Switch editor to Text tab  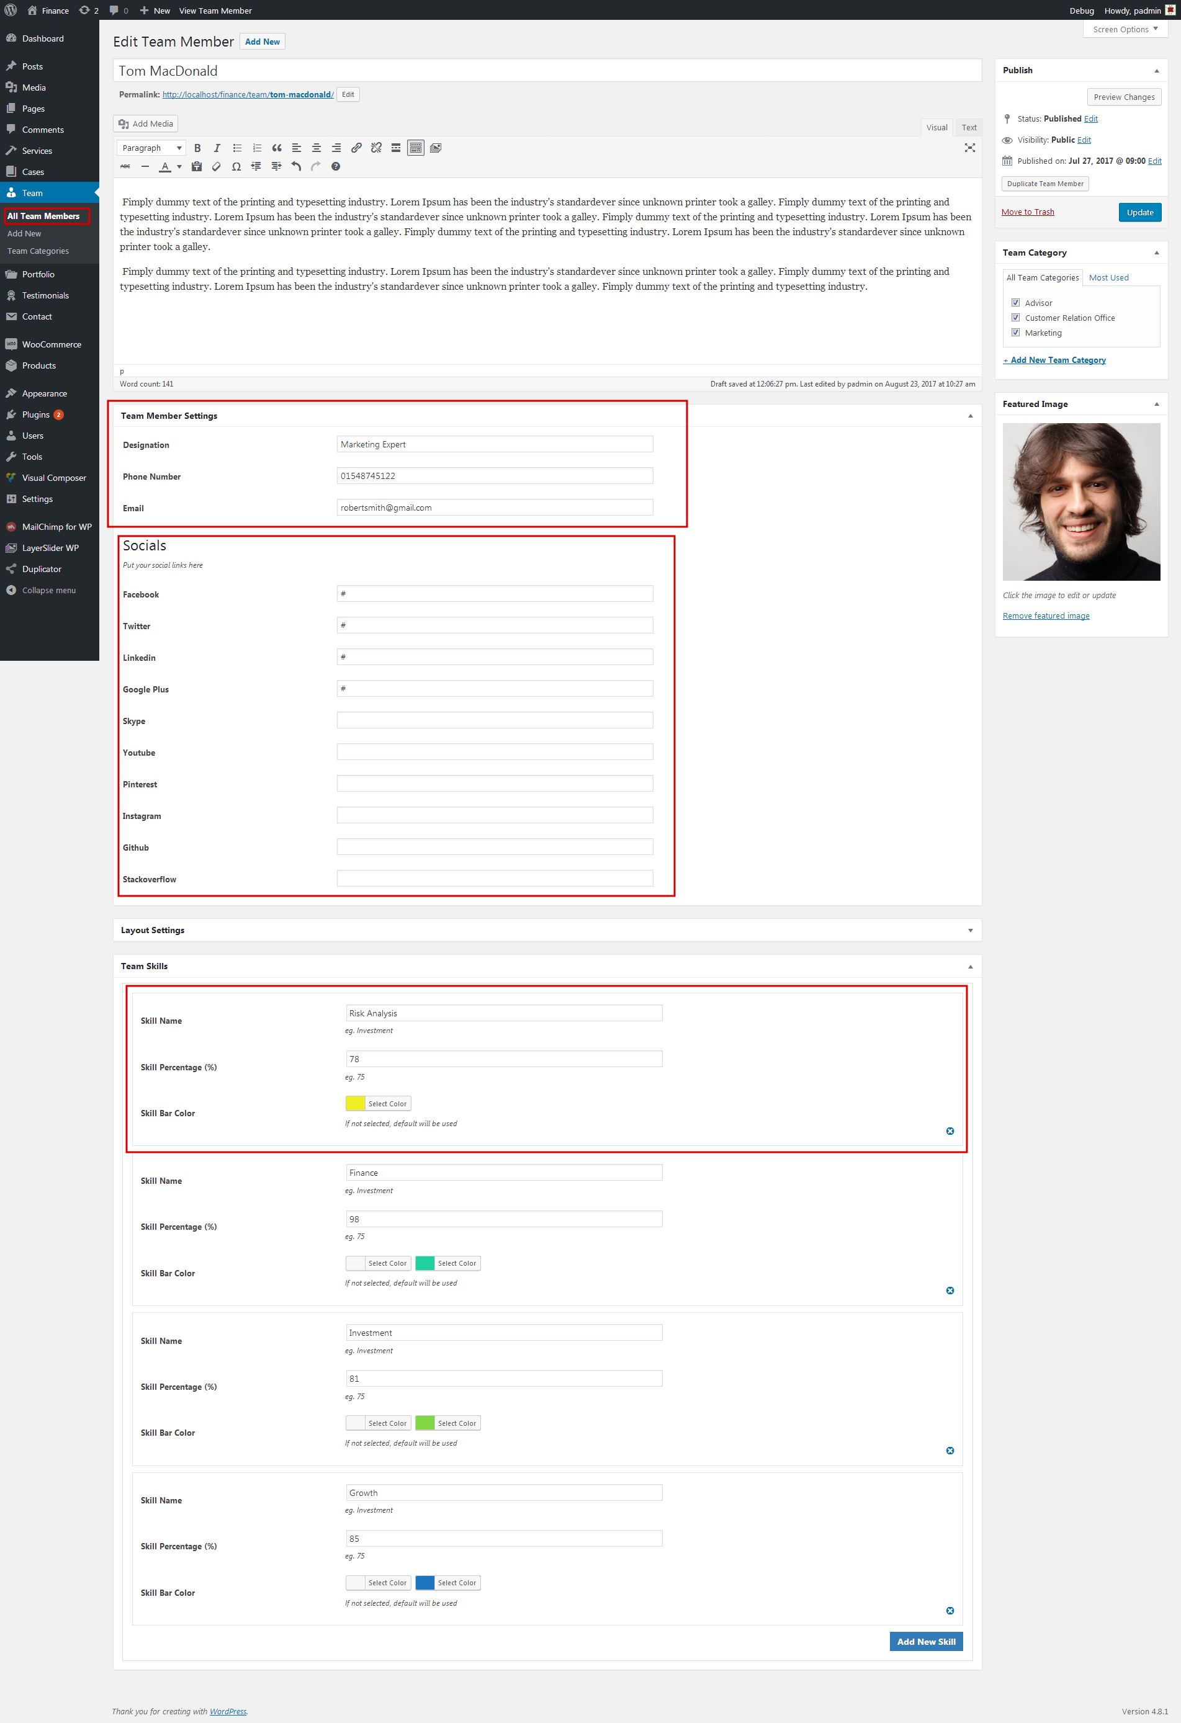point(969,128)
